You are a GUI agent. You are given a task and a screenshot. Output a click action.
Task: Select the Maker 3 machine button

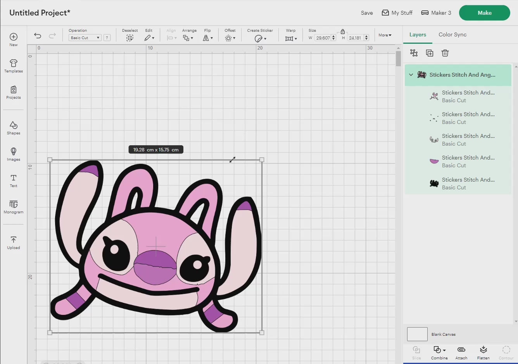[x=436, y=13]
